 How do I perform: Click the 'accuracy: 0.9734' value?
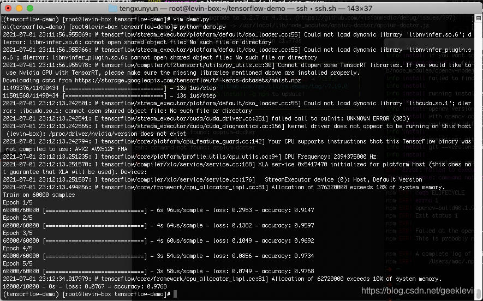(288, 256)
